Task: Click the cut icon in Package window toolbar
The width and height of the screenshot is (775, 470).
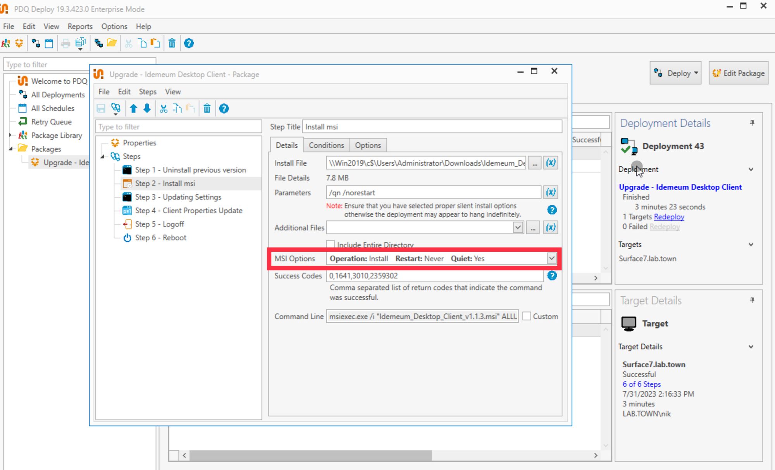Action: 164,109
